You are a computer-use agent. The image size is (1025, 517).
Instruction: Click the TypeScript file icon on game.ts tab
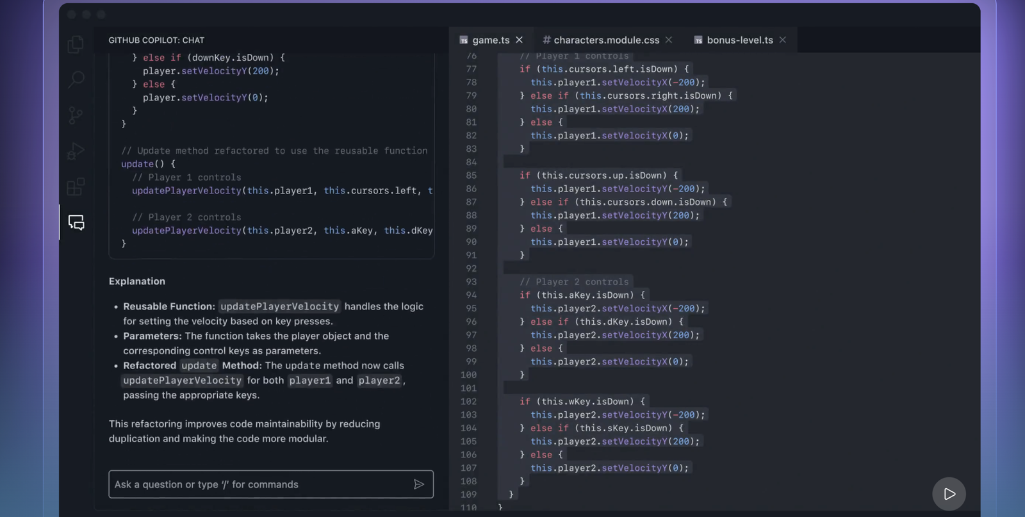click(x=464, y=40)
